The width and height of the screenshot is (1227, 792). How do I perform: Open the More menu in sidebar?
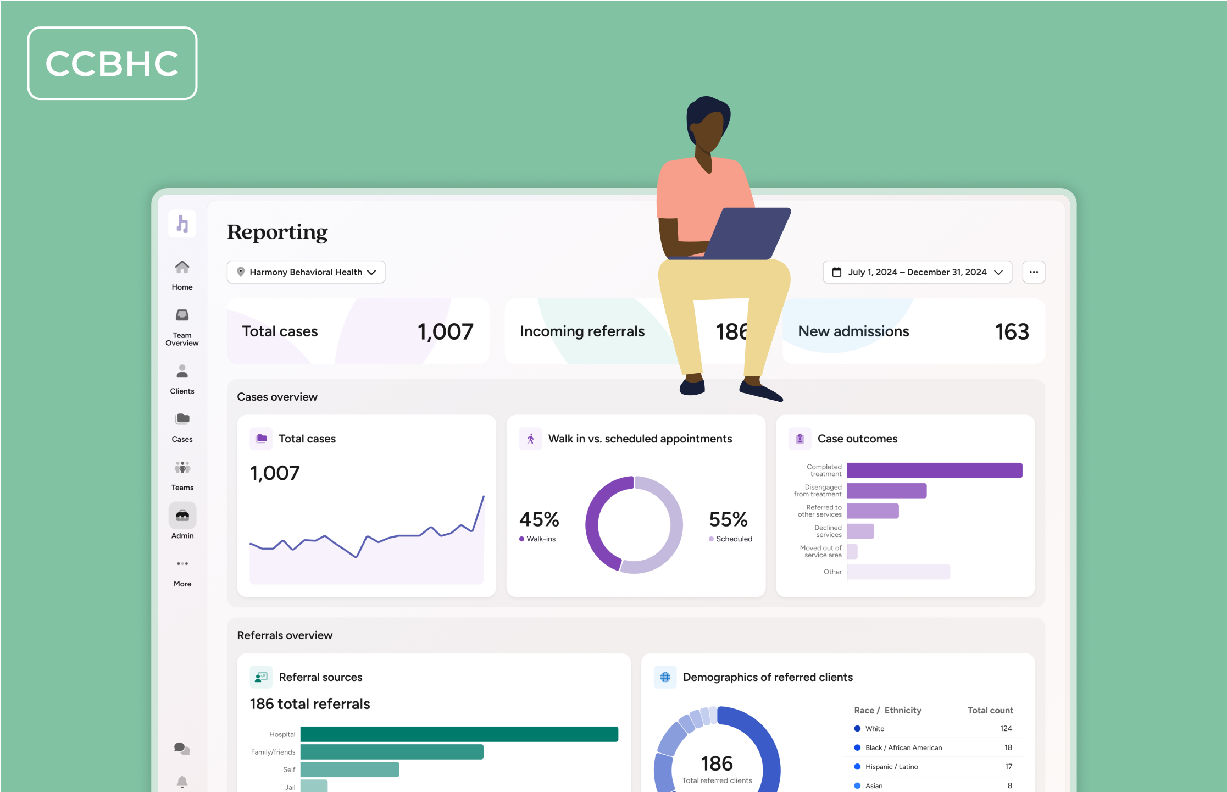click(182, 573)
